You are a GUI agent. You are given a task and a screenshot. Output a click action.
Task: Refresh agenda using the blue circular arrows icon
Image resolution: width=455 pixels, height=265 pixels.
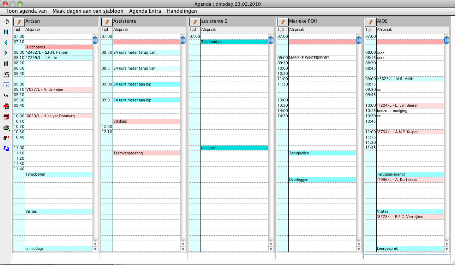point(6,148)
